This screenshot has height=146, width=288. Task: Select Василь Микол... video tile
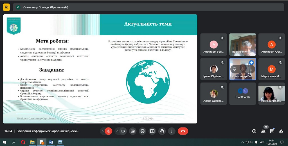pos(243,44)
